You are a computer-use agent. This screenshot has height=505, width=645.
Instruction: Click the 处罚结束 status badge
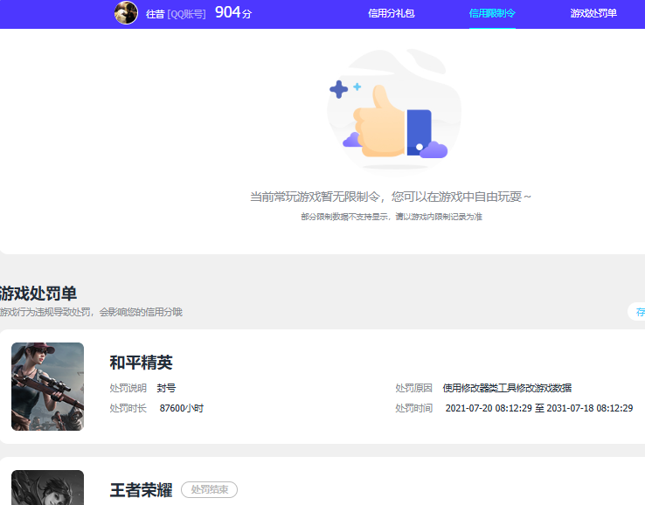coord(210,489)
